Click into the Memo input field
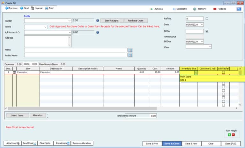This screenshot has height=148, width=245. click(x=76, y=50)
